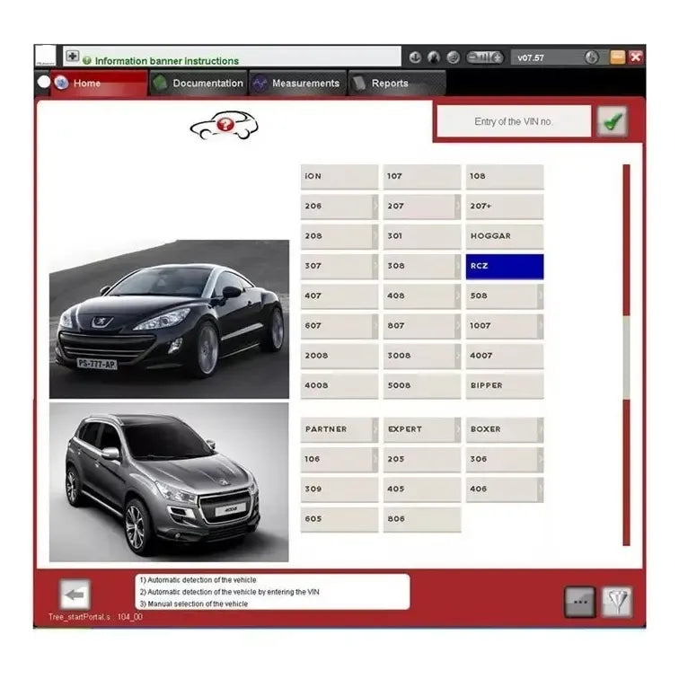Select the 806 model
This screenshot has width=679, height=679.
pos(422,519)
